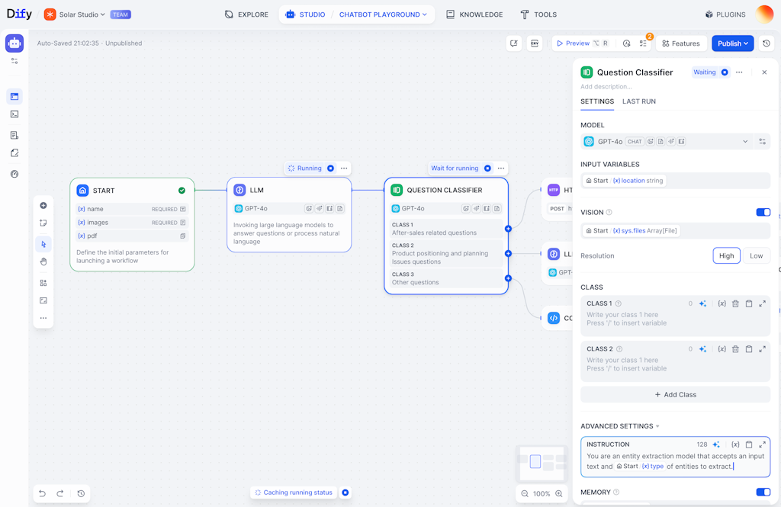The height and width of the screenshot is (507, 781).
Task: Delete Class 1 using its trash icon
Action: point(734,303)
